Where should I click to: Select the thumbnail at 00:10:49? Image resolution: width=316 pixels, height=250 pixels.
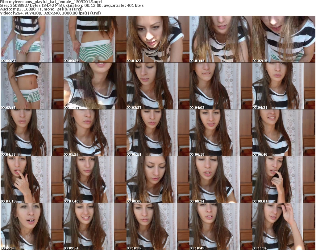click(x=221, y=227)
